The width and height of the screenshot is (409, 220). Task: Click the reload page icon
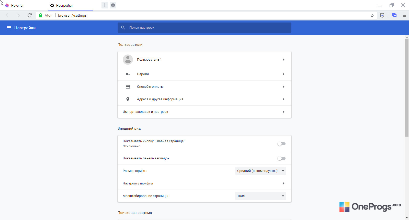30,15
